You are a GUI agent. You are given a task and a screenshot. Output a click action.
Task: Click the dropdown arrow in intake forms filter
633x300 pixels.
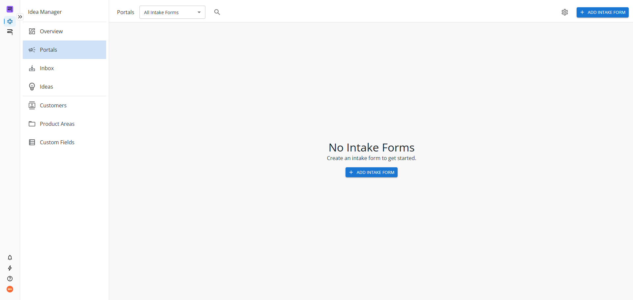point(199,13)
